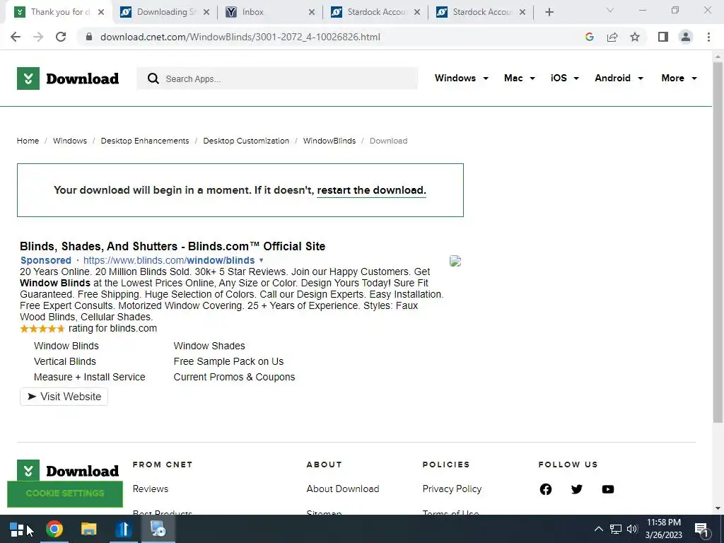724x543 pixels.
Task: Open the Google icon in address bar
Action: (x=589, y=37)
